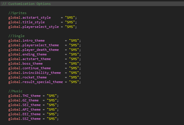
Task: Place cursor on global.SSZ_theme variable
Action: [25, 119]
